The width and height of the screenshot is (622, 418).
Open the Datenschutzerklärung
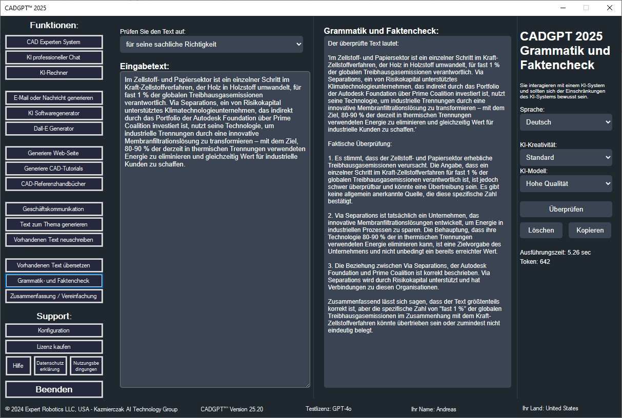point(51,366)
